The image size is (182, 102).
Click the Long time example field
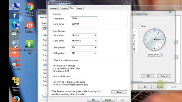84,24
